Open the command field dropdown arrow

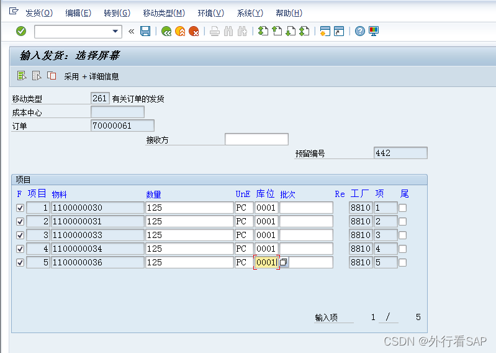[x=115, y=31]
